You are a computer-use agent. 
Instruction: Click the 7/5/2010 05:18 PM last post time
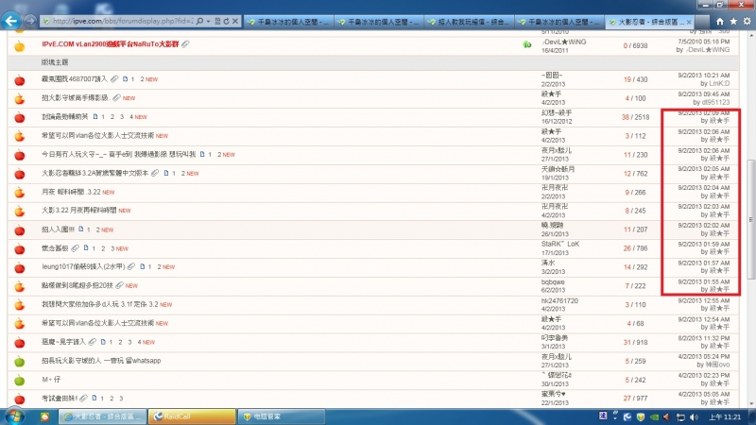coord(703,42)
